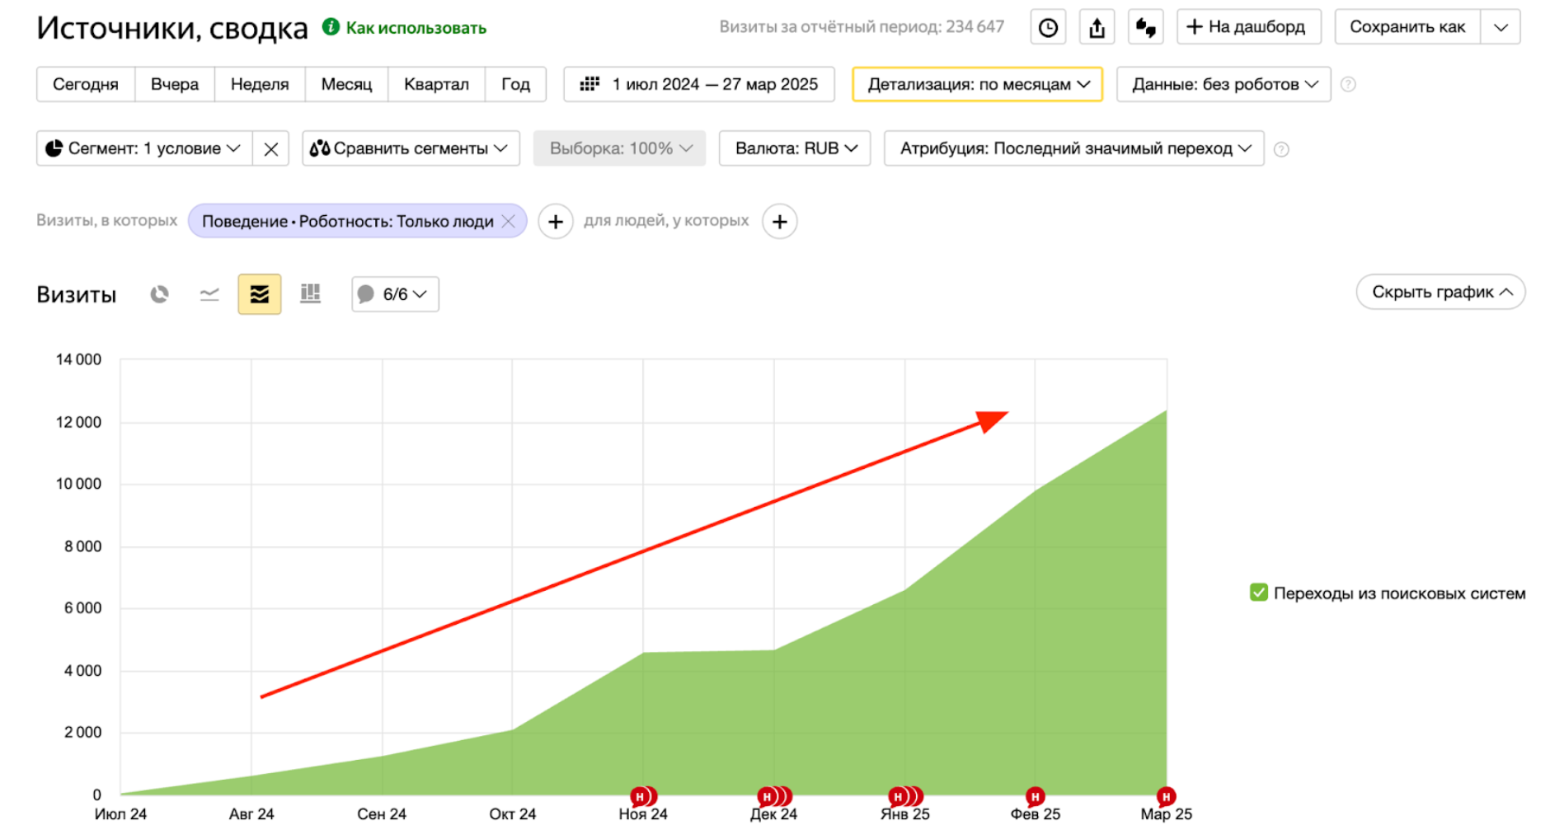Click the export share icon
1550x839 pixels.
(1097, 27)
